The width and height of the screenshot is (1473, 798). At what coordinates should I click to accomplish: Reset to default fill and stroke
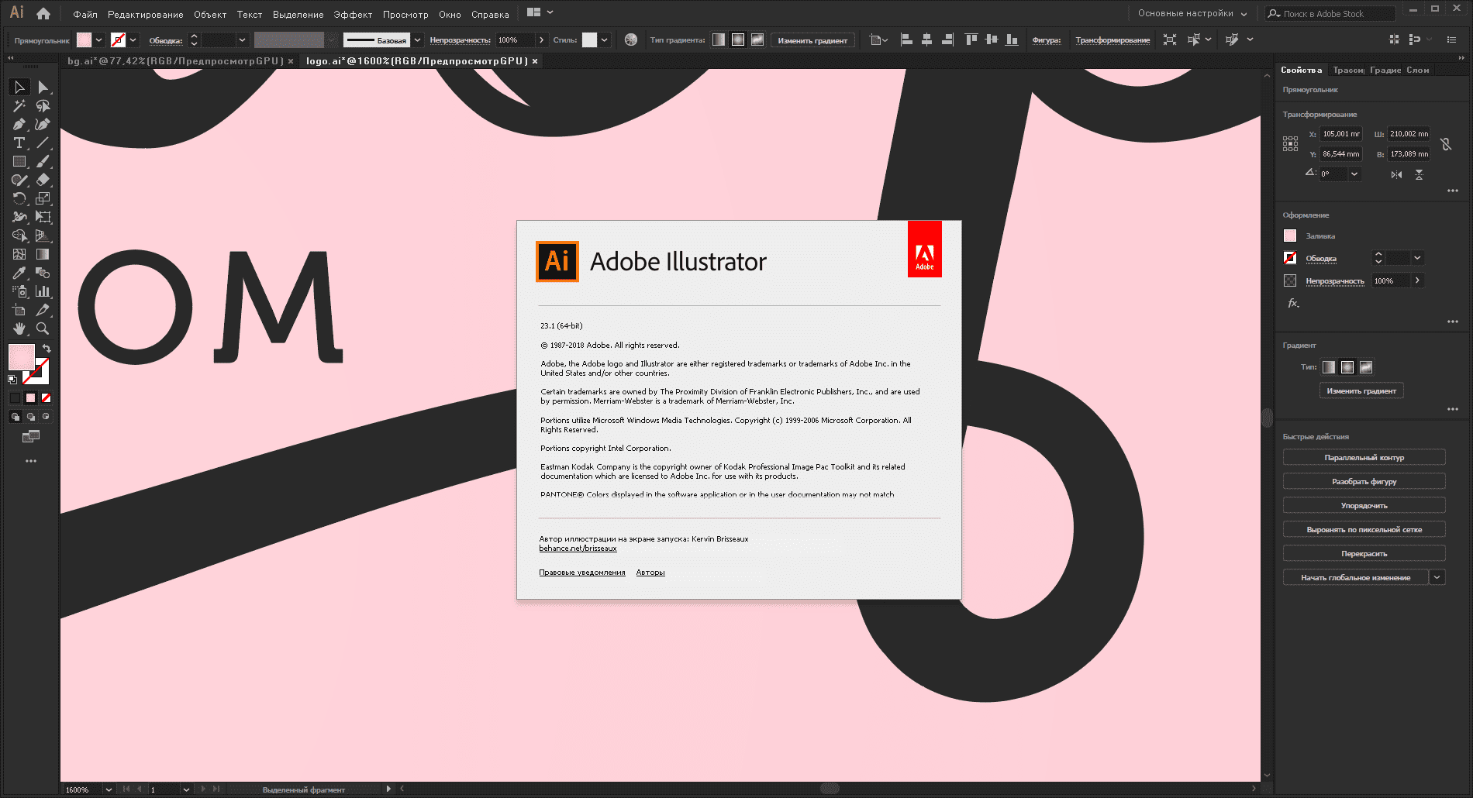pos(12,380)
